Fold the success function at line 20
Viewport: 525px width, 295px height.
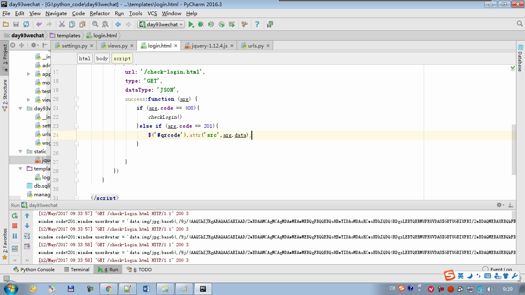tap(76, 99)
